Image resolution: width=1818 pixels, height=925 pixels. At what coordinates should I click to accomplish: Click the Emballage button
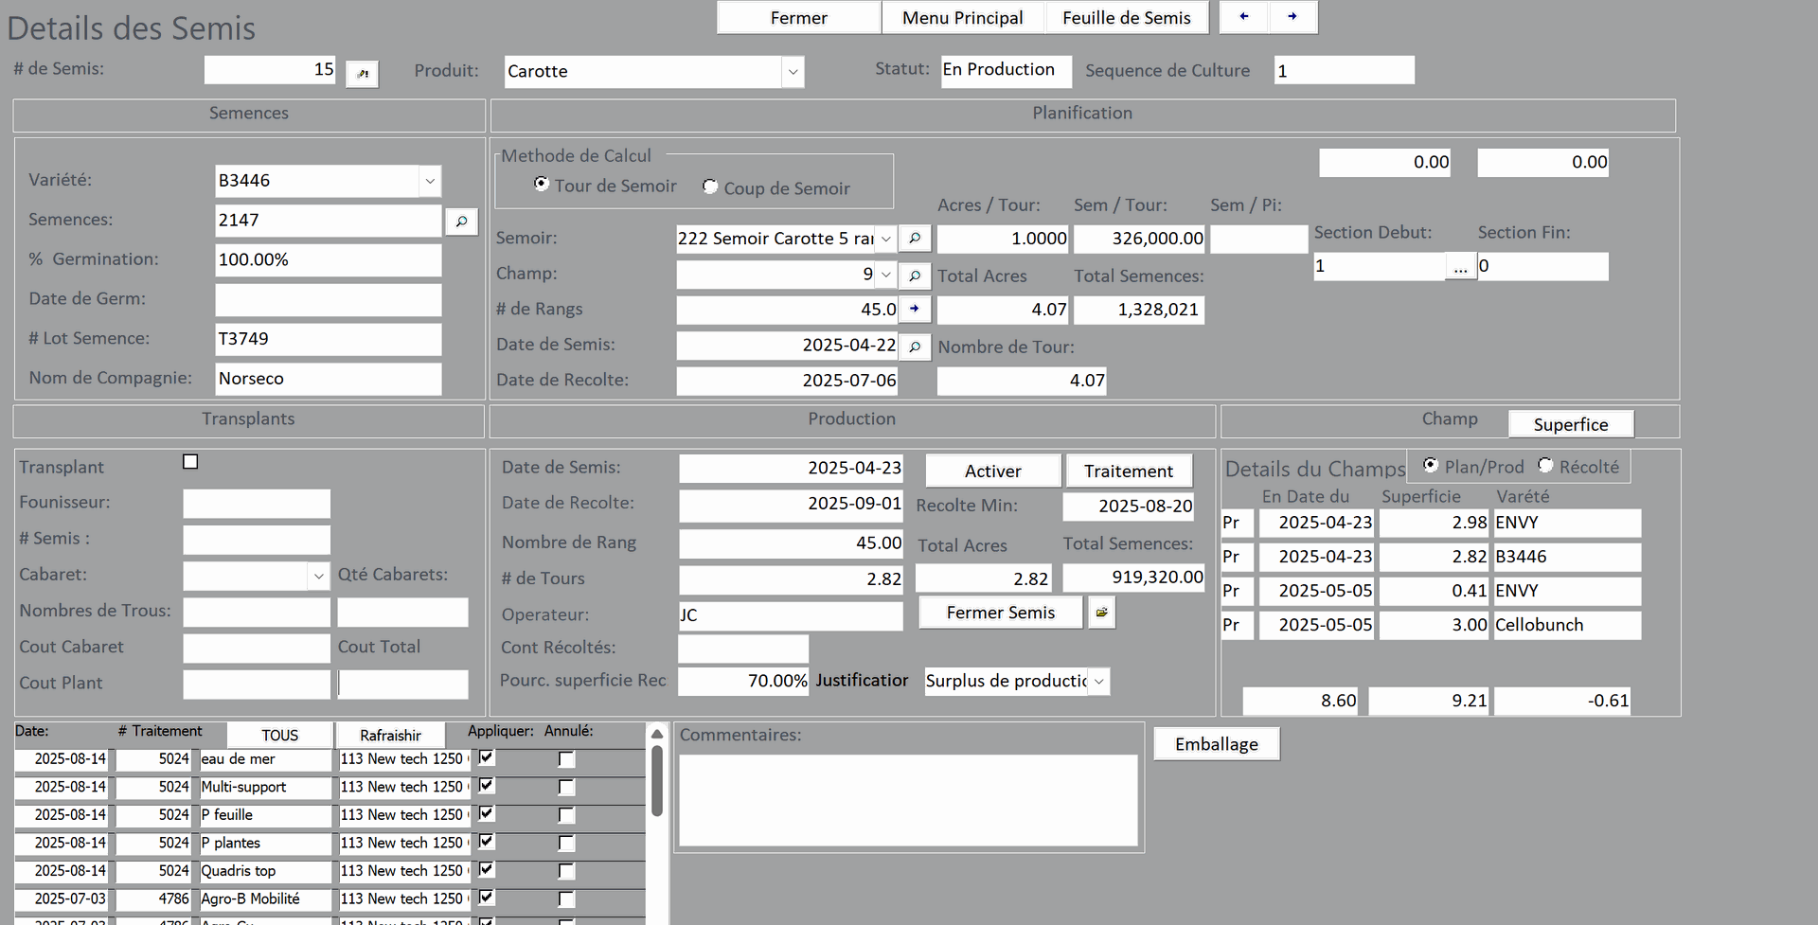1216,744
